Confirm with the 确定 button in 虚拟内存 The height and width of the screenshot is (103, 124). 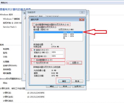(x=64, y=81)
